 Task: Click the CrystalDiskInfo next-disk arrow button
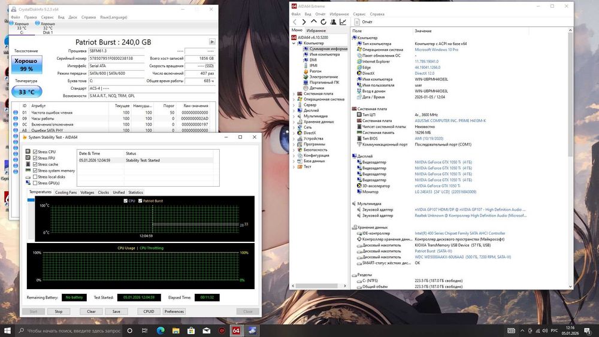[212, 41]
